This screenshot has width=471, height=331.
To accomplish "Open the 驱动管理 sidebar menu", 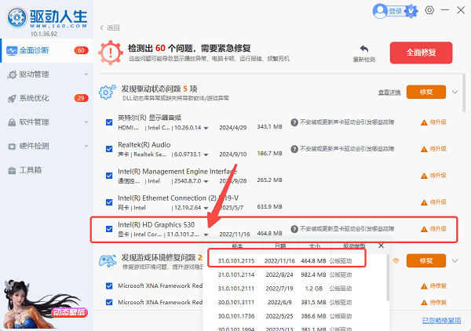I will click(x=47, y=75).
